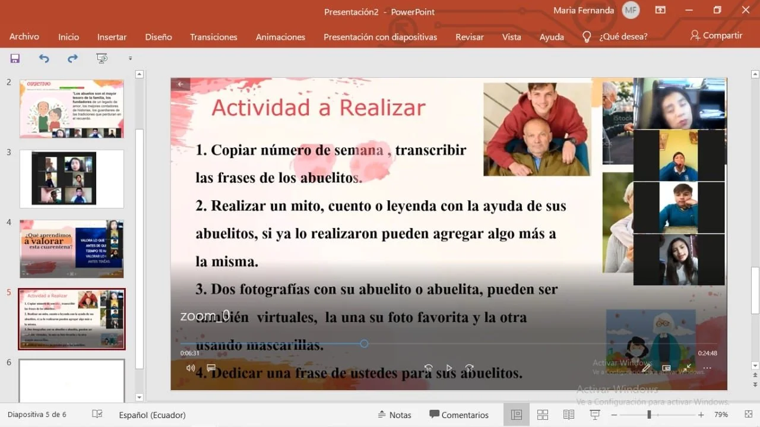This screenshot has height=427, width=760.
Task: Click the ¿Qué desea? search box
Action: tap(623, 37)
